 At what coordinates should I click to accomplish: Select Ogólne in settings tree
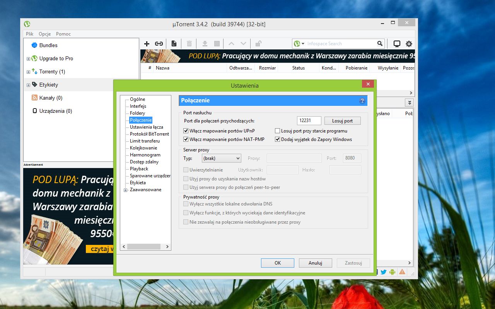pyautogui.click(x=137, y=99)
